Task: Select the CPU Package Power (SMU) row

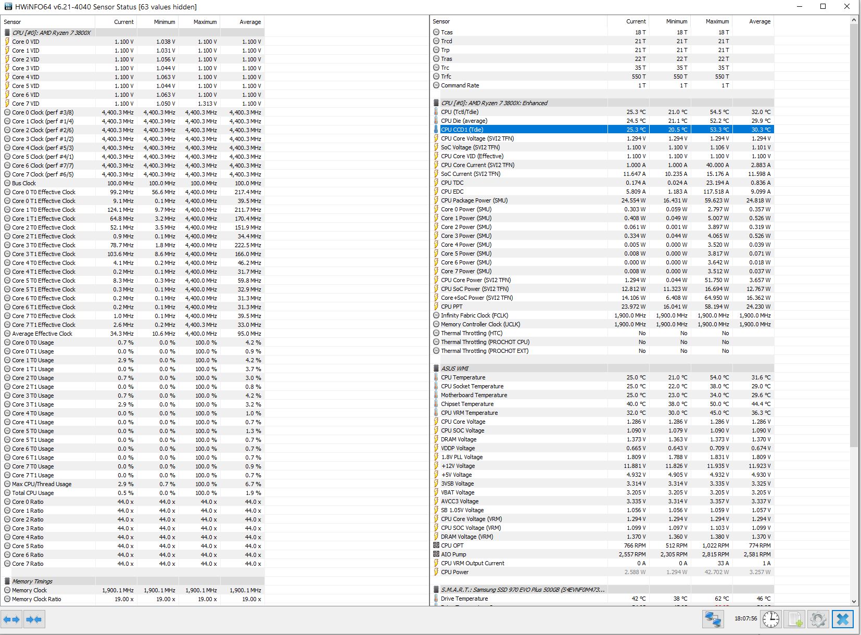Action: coord(474,200)
